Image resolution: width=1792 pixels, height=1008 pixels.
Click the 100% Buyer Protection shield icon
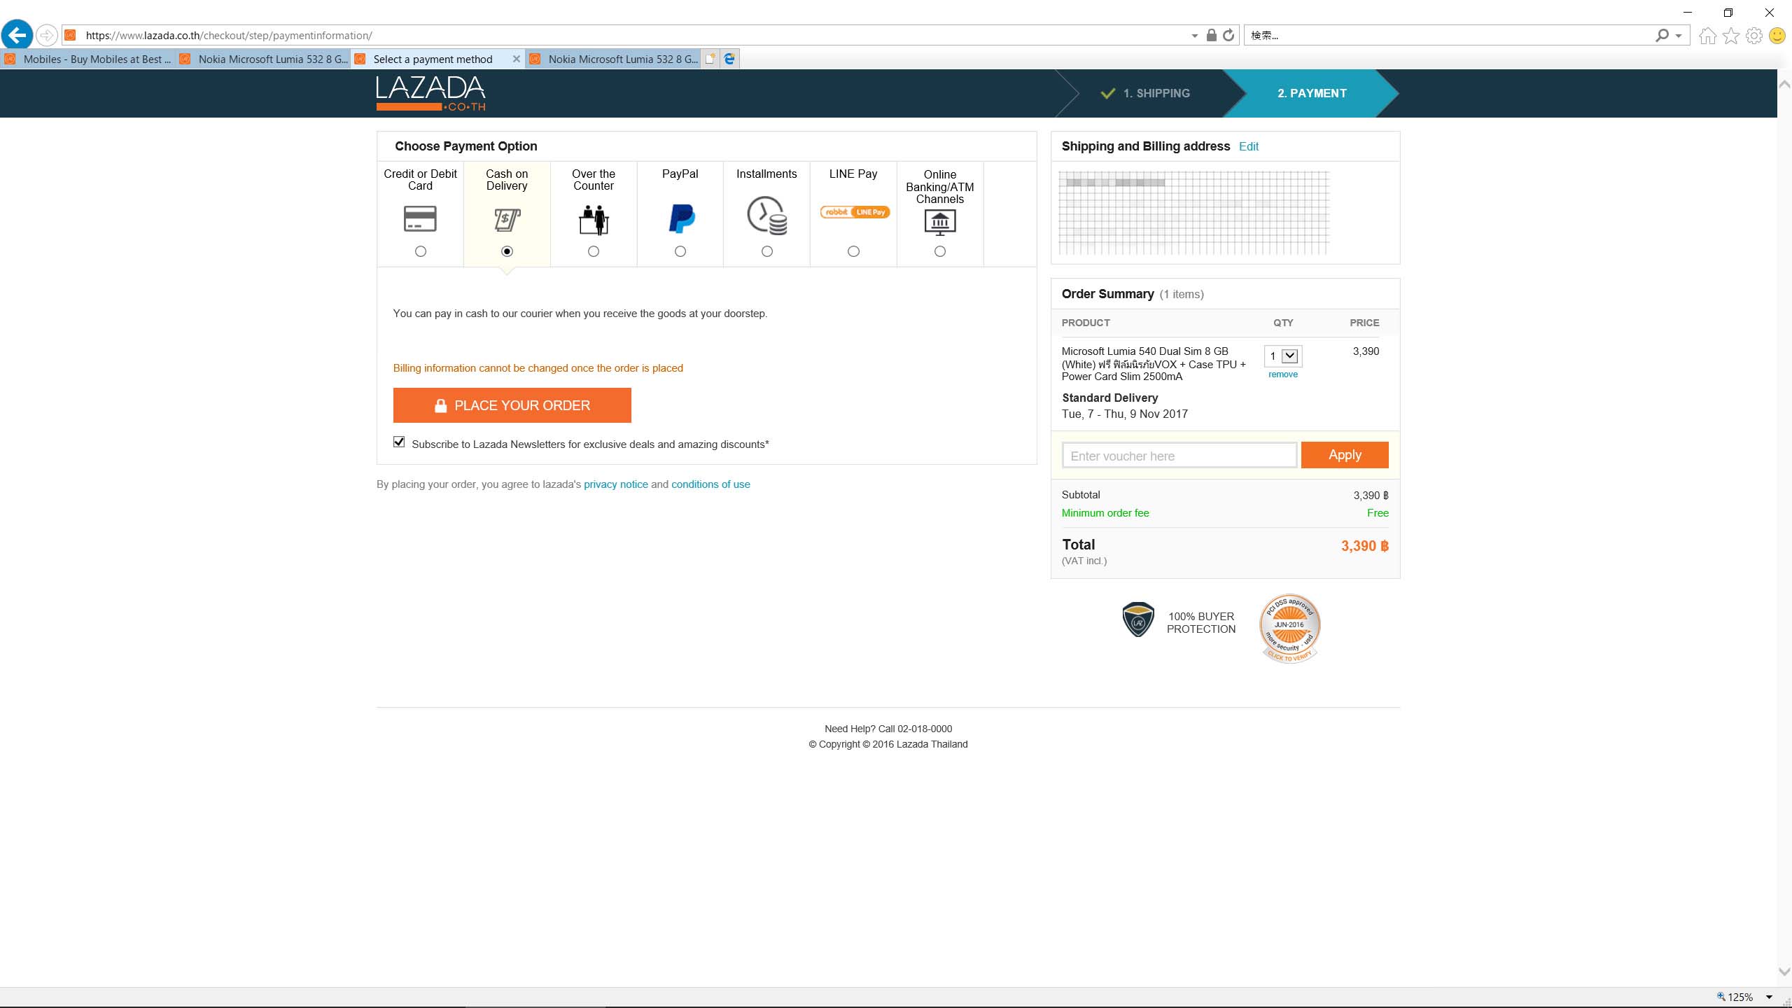click(1138, 619)
